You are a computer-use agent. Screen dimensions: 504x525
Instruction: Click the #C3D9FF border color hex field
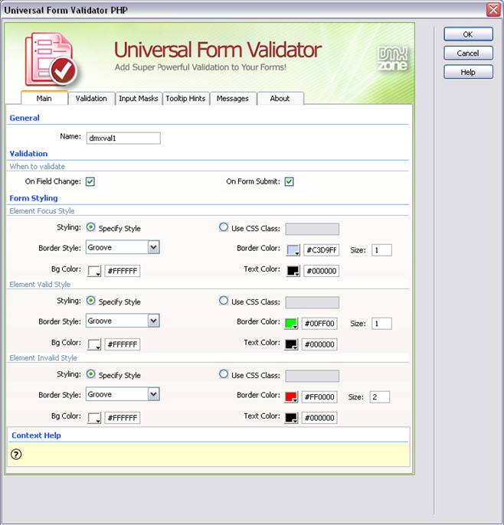(322, 250)
